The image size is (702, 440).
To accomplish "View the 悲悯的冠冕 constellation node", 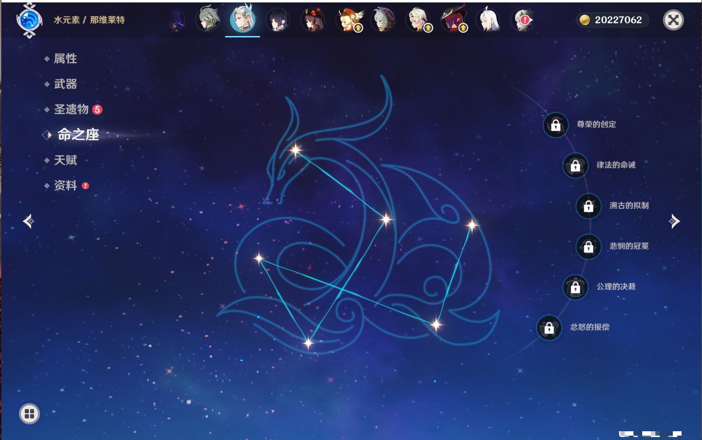I will pos(588,246).
